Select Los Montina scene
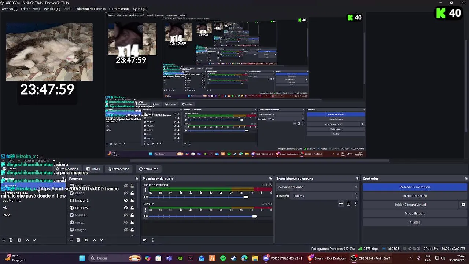The height and width of the screenshot is (264, 469). pos(12,201)
